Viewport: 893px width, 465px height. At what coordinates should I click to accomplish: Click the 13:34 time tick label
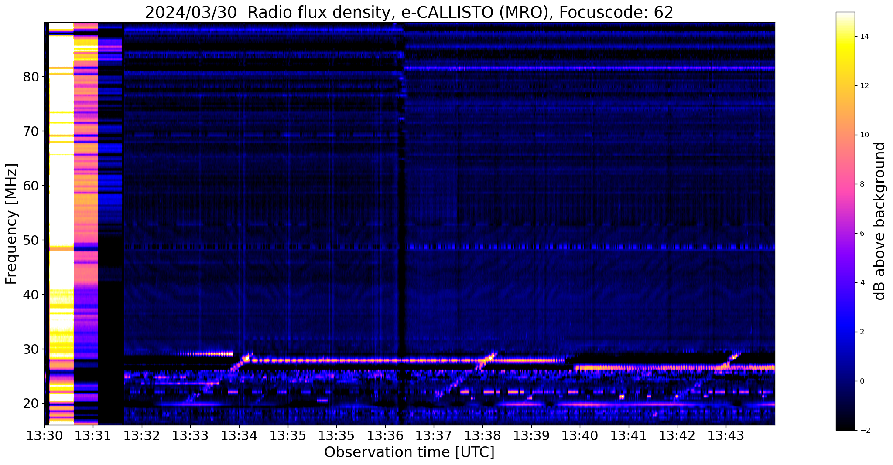[x=239, y=435]
